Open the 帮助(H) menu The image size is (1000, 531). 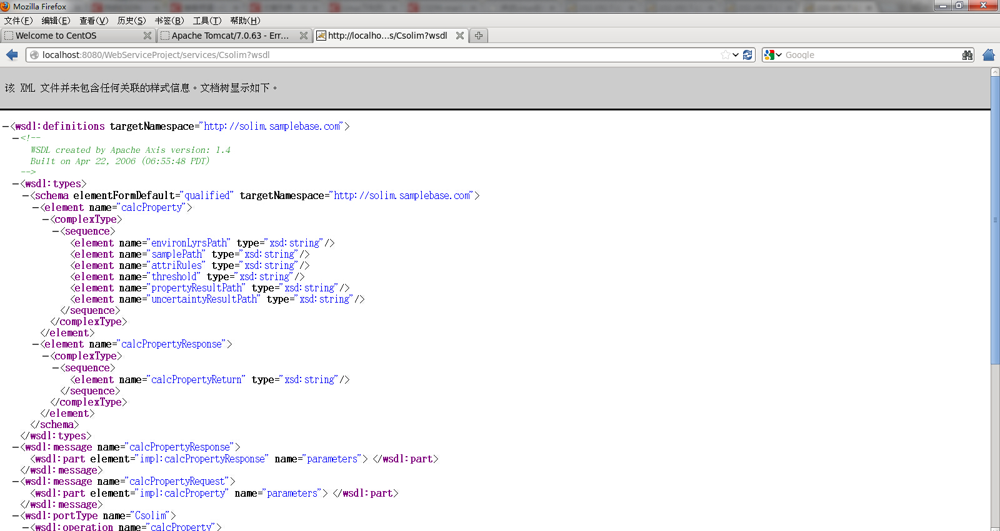245,21
